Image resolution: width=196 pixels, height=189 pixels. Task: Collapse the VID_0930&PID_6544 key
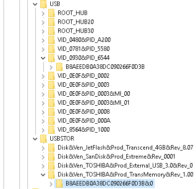point(43,58)
